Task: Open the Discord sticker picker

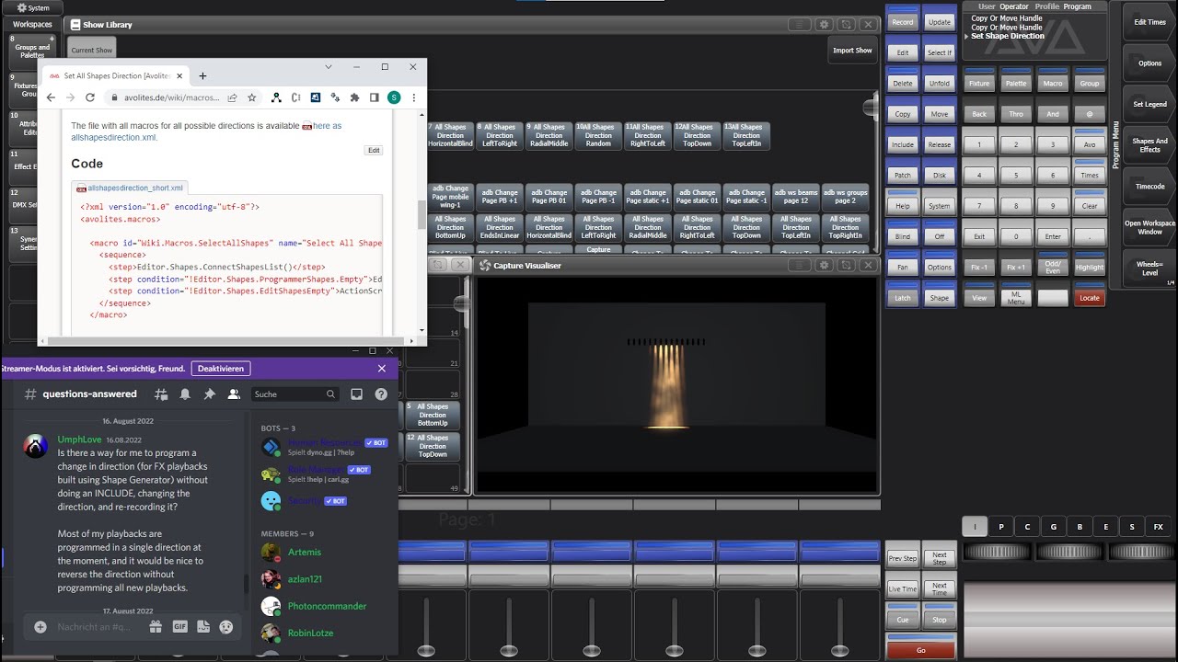Action: point(203,626)
